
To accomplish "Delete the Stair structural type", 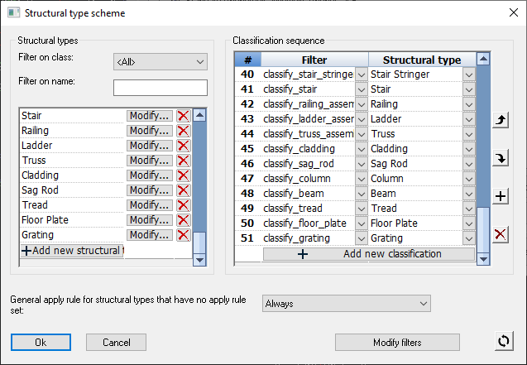I will click(183, 116).
